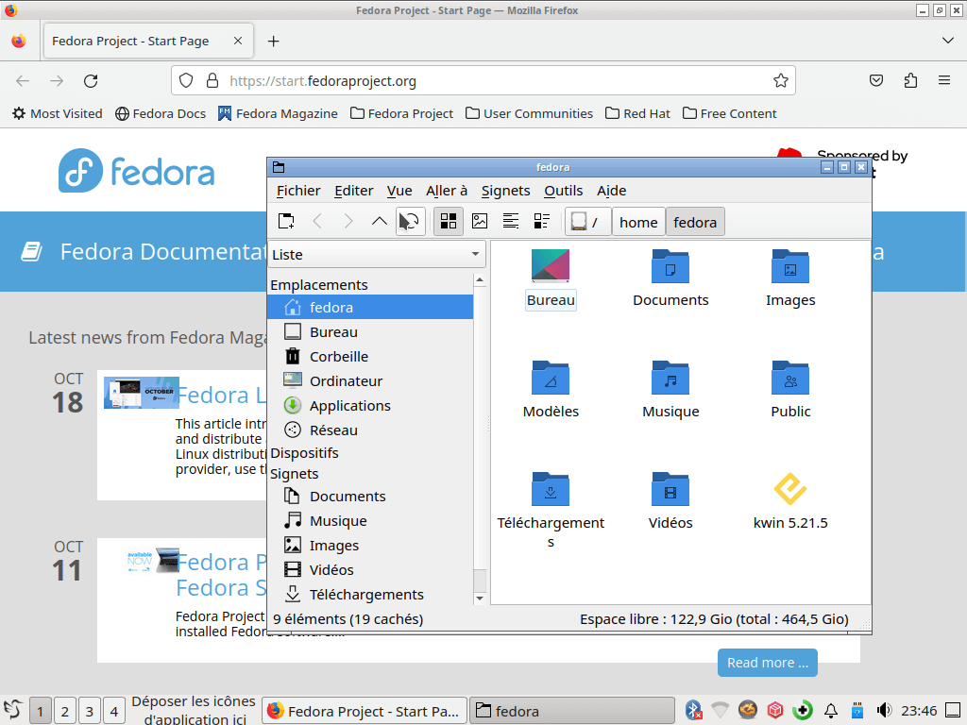Open the Aller à menu

click(447, 191)
